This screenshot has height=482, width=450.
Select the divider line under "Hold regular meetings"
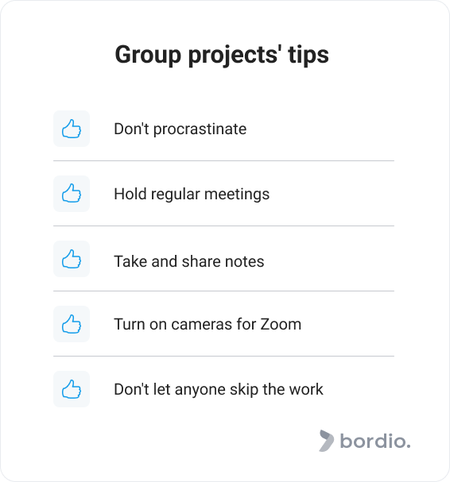[x=223, y=226]
